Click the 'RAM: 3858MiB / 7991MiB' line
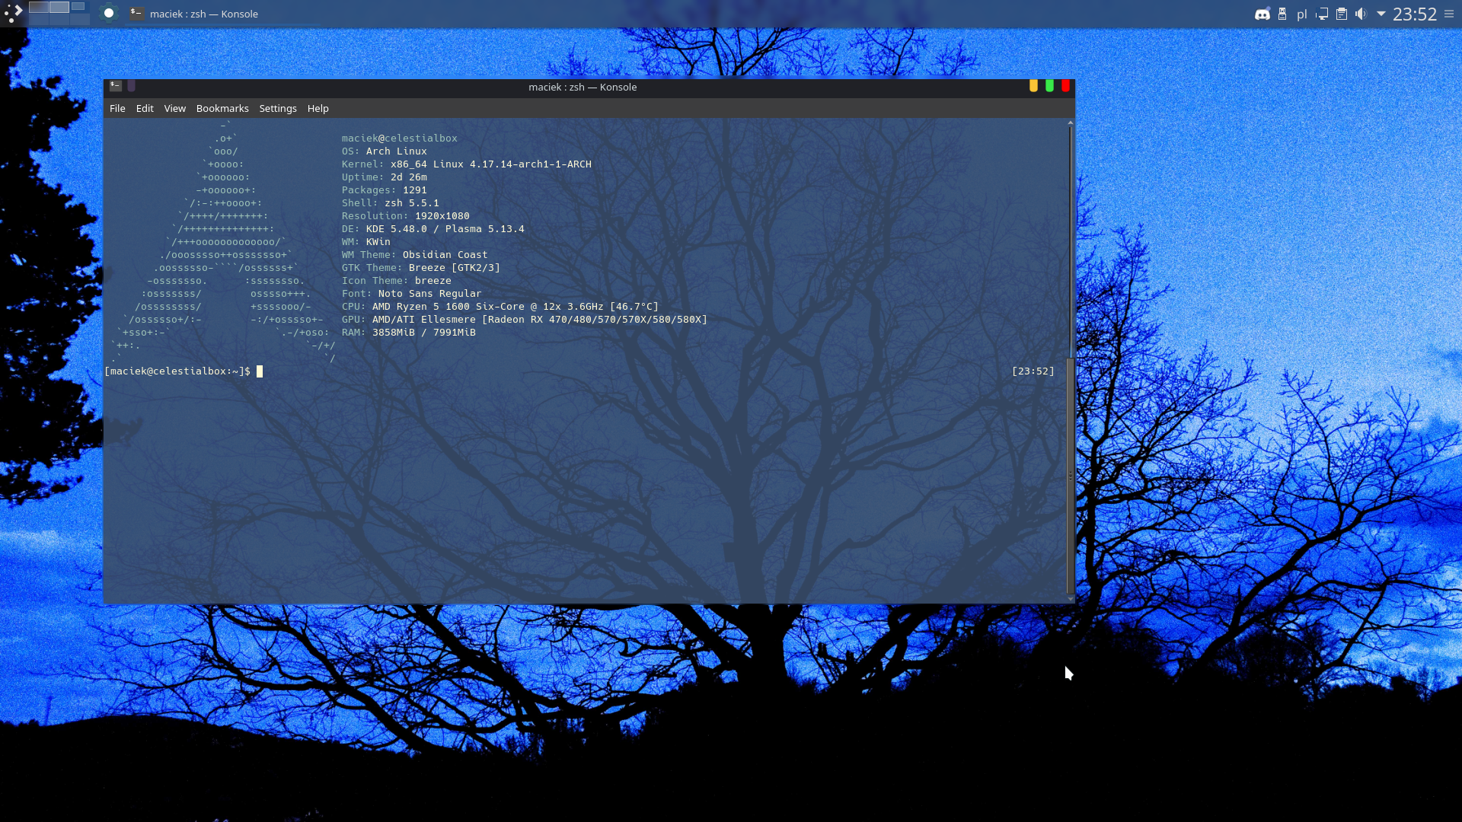 click(409, 333)
